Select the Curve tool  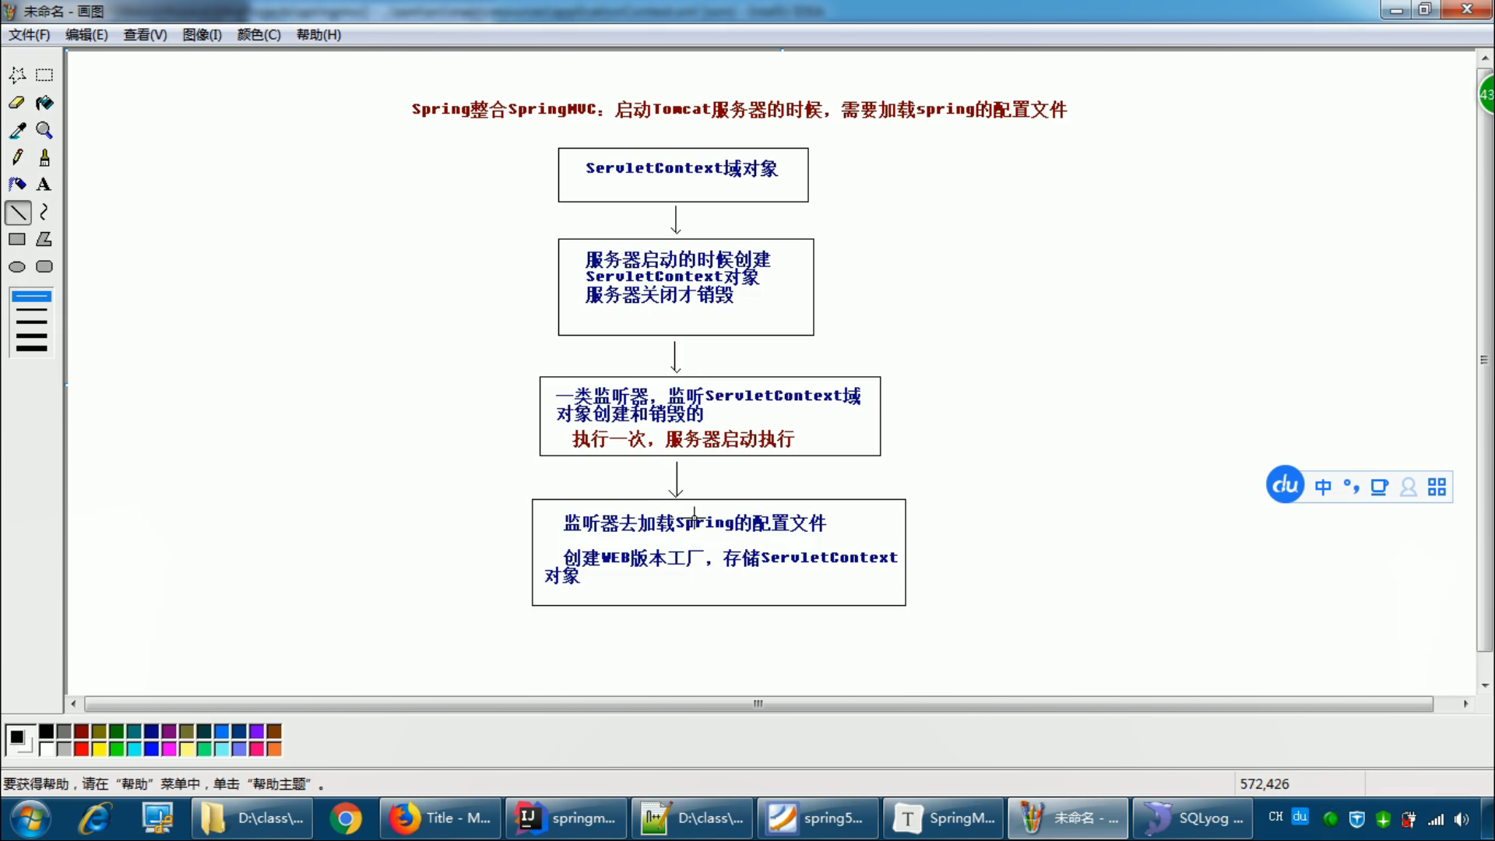pyautogui.click(x=44, y=212)
